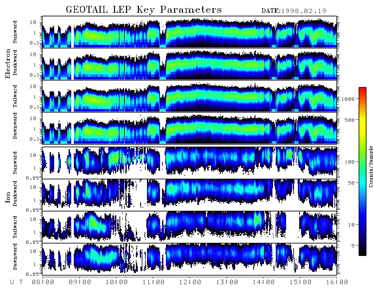This screenshot has height=288, width=373.
Task: Click the Electron Dawnward 0.1 energy tick
Action: (x=34, y=139)
